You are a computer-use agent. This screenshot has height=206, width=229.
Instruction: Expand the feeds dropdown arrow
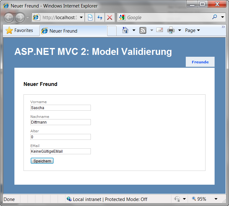pyautogui.click(x=152, y=30)
